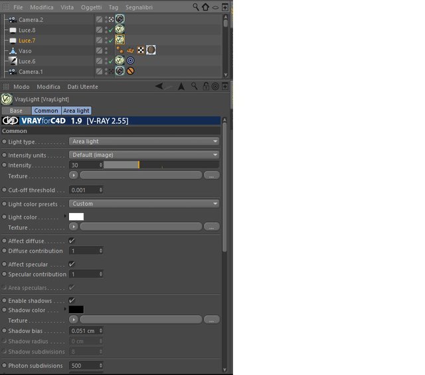Image resolution: width=425 pixels, height=375 pixels.
Task: Expand the Shadow color arrow
Action: [x=65, y=309]
